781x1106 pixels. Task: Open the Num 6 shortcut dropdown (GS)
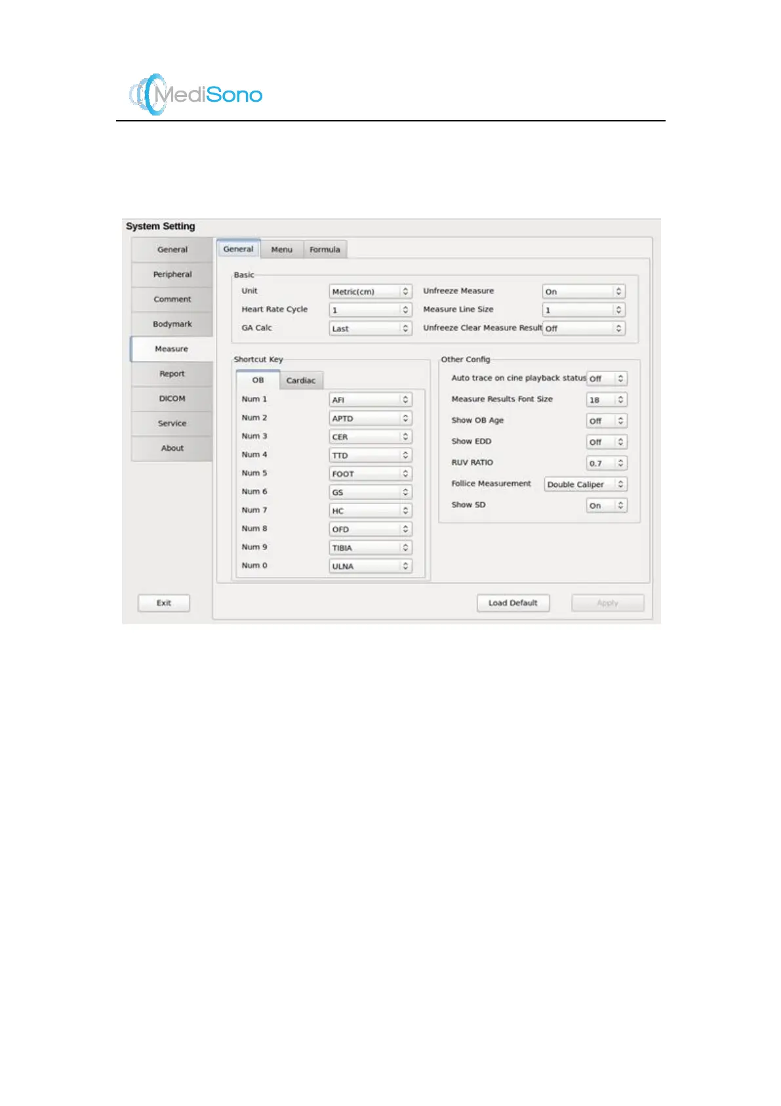[370, 492]
